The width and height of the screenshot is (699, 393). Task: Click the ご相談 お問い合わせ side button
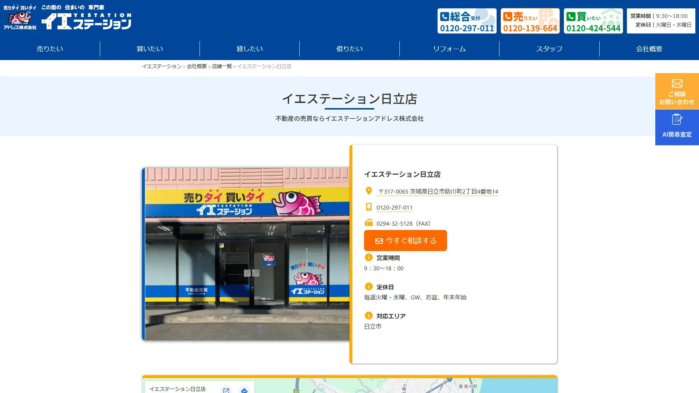pos(677,91)
